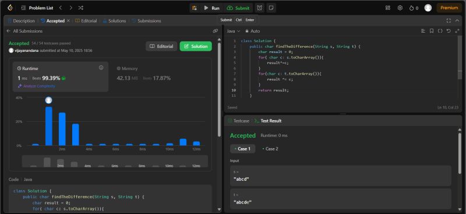Click the curly braces icon in editor toolbar
Screen dimensions: 466x214
pyautogui.click(x=440, y=31)
